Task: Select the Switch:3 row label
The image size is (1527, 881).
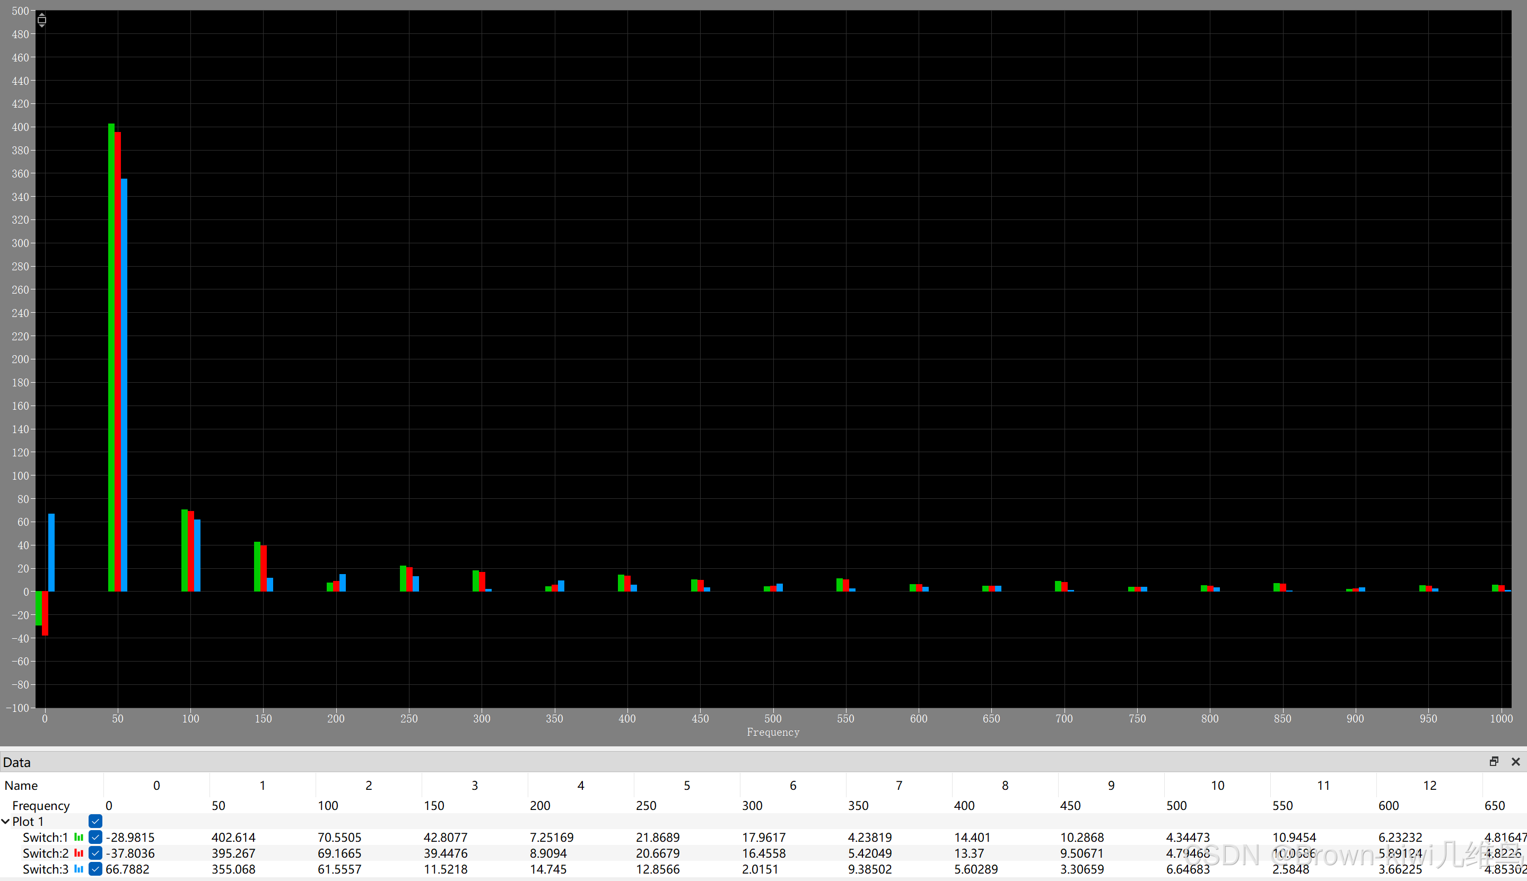Action: pyautogui.click(x=46, y=869)
